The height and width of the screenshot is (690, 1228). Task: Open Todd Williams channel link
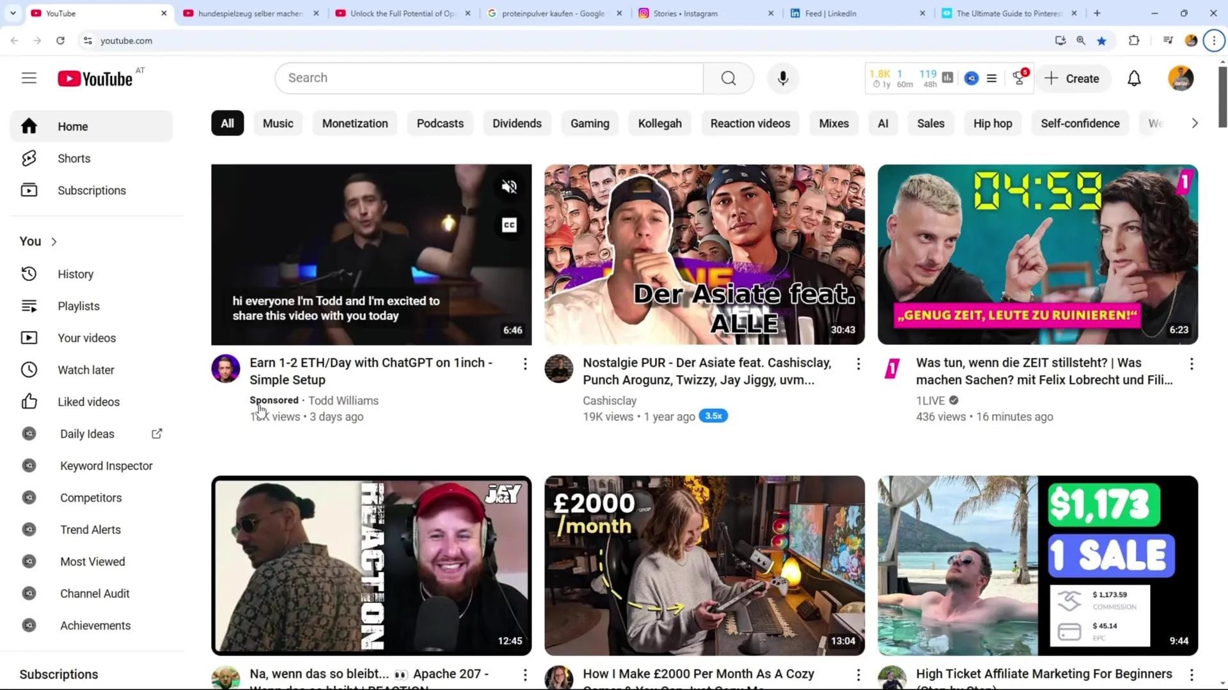pyautogui.click(x=343, y=401)
